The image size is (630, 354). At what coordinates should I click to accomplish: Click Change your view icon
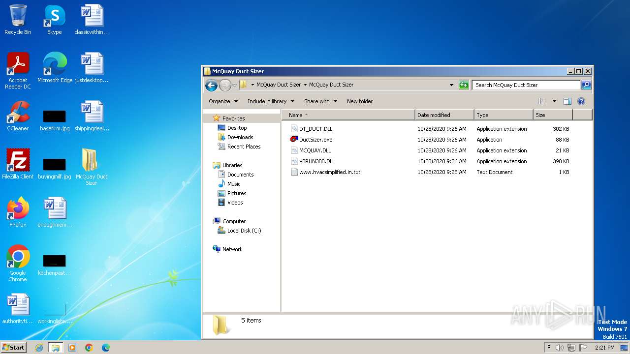coord(542,101)
